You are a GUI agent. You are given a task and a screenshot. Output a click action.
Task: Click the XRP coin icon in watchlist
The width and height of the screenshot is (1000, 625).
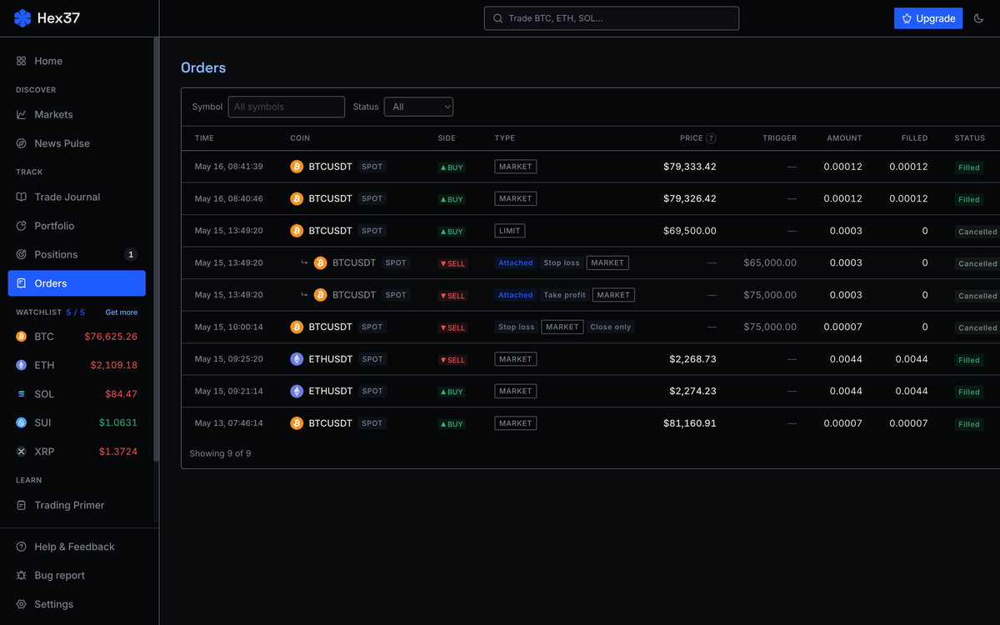(x=22, y=452)
